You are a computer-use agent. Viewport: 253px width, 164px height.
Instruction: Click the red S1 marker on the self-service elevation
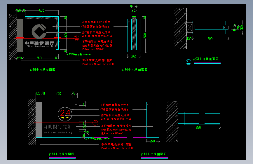pos(95,123)
